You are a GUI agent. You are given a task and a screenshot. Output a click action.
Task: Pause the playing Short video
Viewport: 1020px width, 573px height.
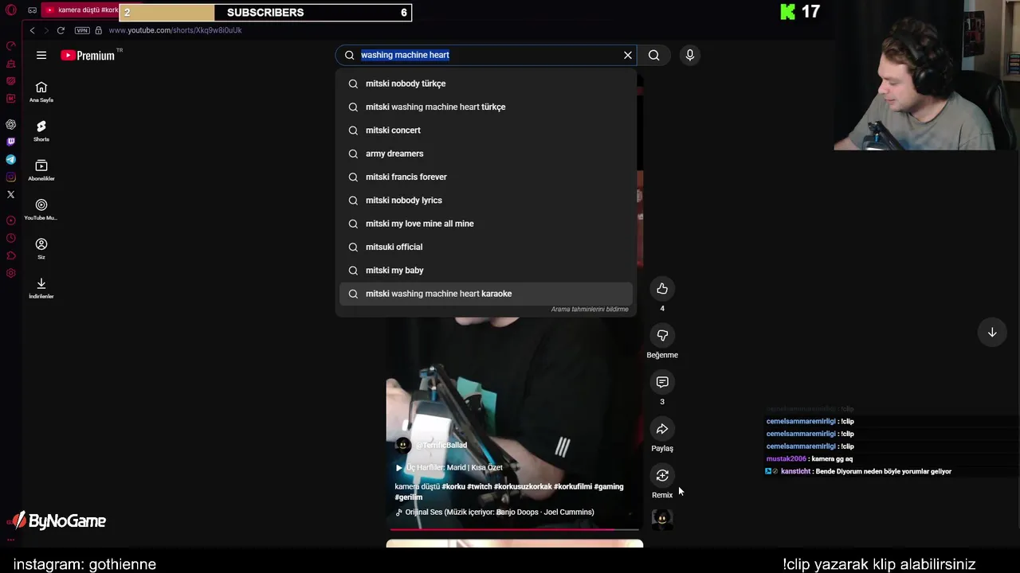[x=514, y=382]
